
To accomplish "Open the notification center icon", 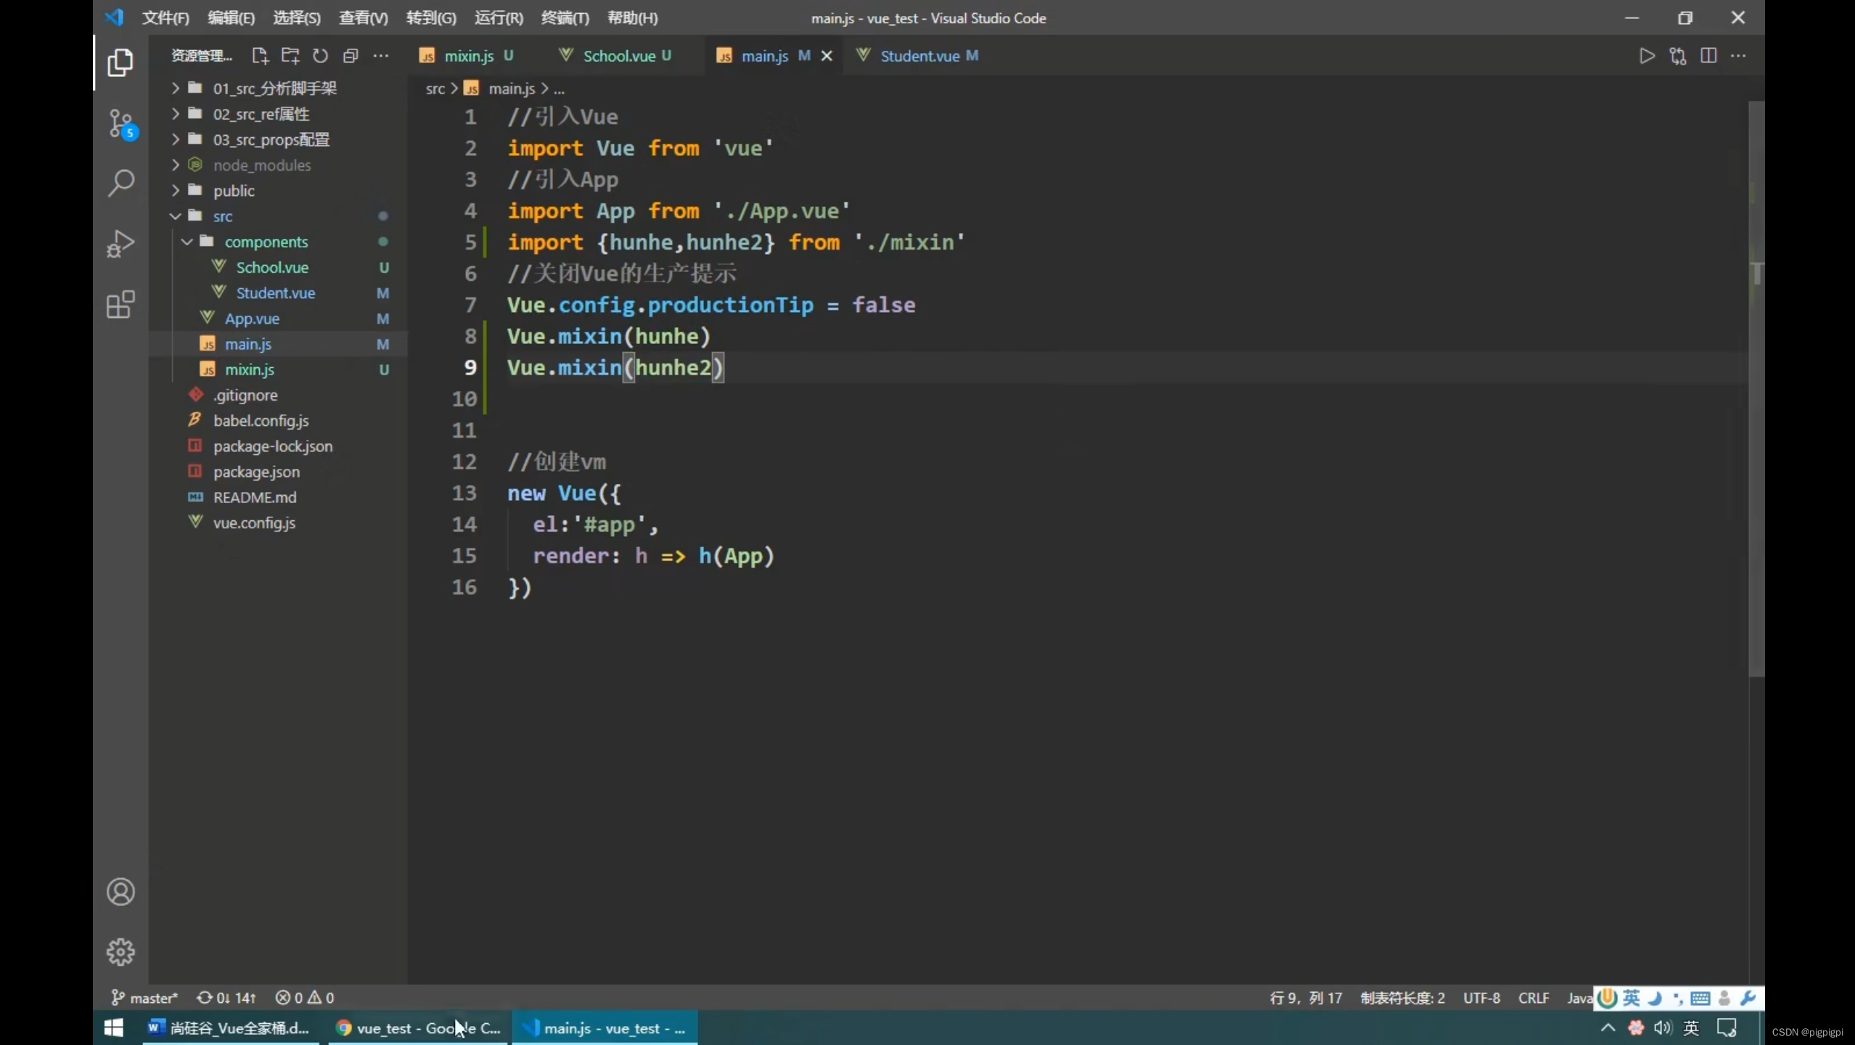I will tap(1727, 1028).
